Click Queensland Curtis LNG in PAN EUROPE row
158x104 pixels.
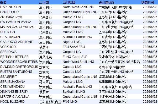[x=80, y=12]
